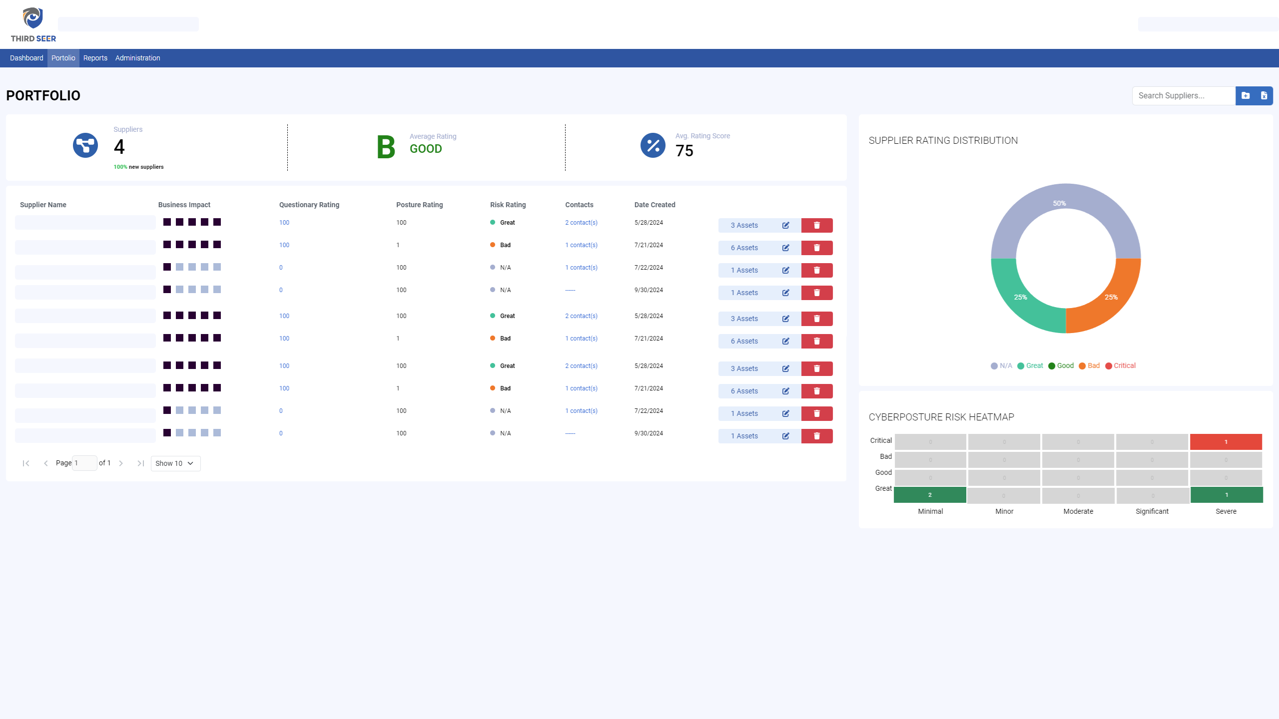This screenshot has width=1279, height=719.
Task: Jump to last page using pagination icon
Action: tap(141, 463)
